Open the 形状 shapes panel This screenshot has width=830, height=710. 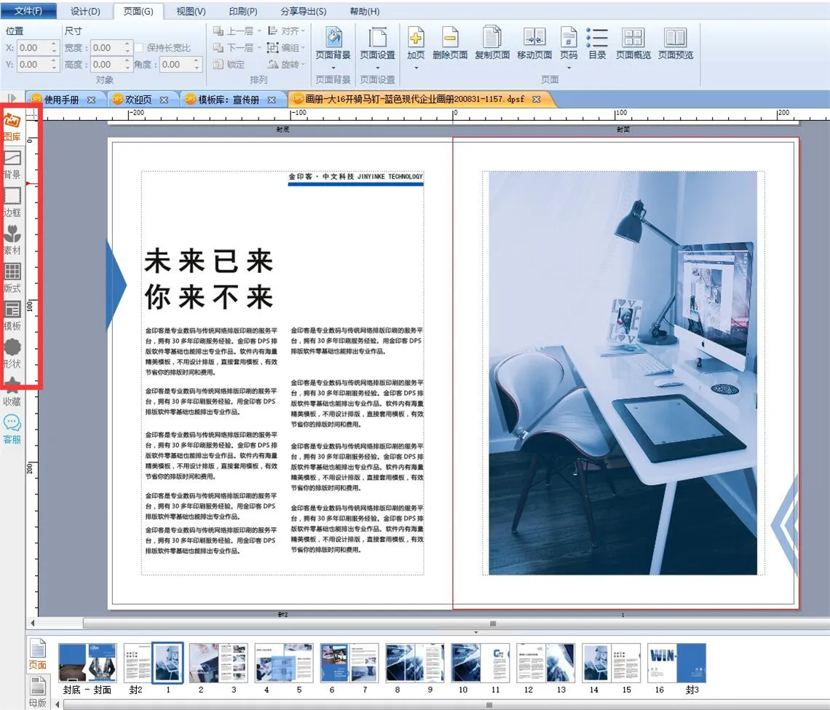(x=12, y=354)
